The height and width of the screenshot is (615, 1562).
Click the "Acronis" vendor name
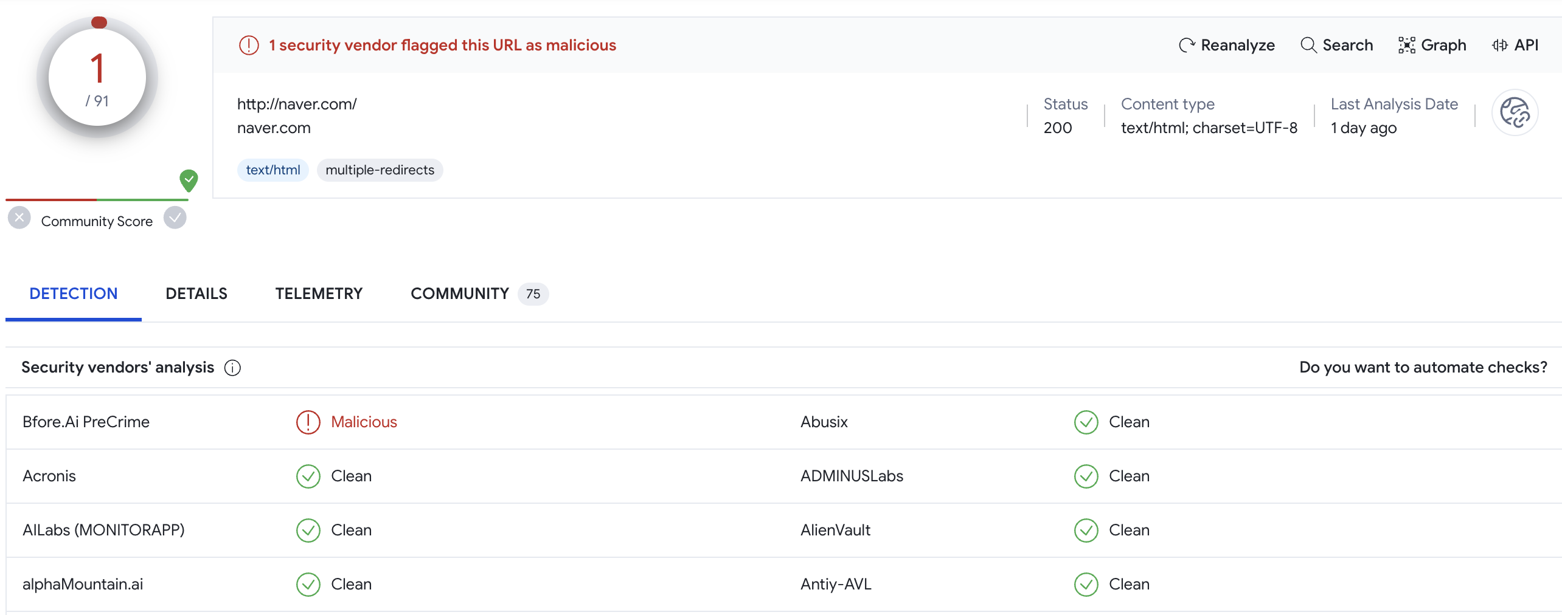click(x=49, y=476)
